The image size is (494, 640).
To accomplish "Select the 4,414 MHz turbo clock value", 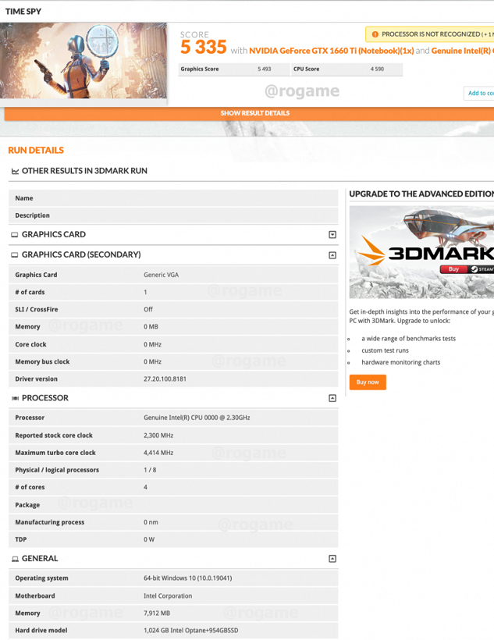I will pos(158,453).
